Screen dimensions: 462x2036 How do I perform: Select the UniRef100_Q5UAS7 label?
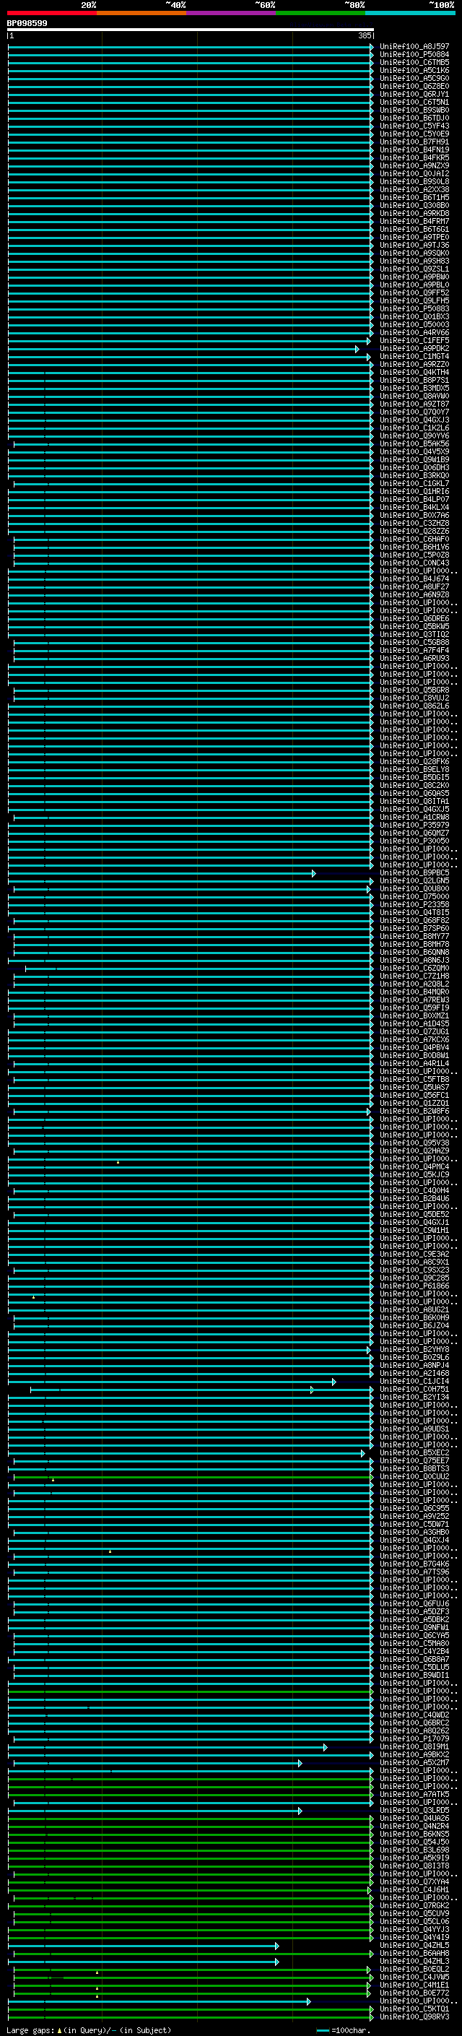click(x=414, y=1088)
